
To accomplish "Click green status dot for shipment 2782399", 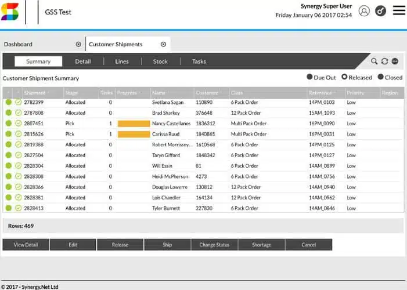I will (9, 102).
